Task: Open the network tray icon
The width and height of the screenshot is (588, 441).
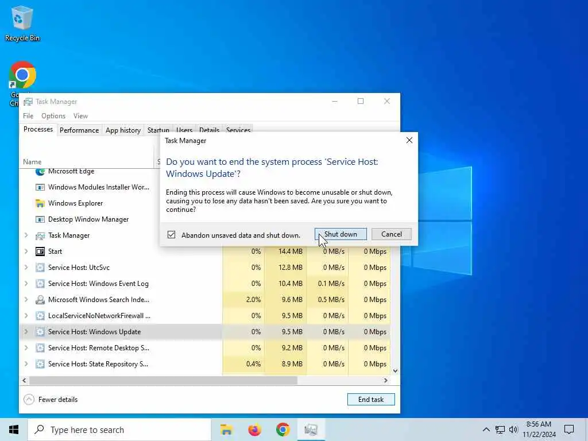Action: 500,430
